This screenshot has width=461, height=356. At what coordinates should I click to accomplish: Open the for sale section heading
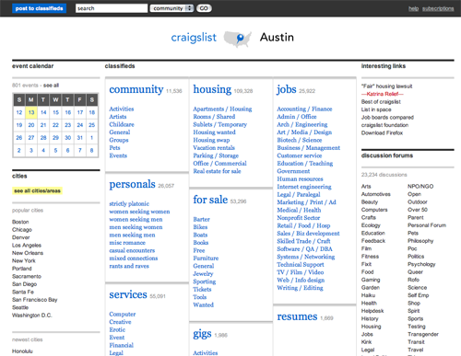pyautogui.click(x=210, y=200)
